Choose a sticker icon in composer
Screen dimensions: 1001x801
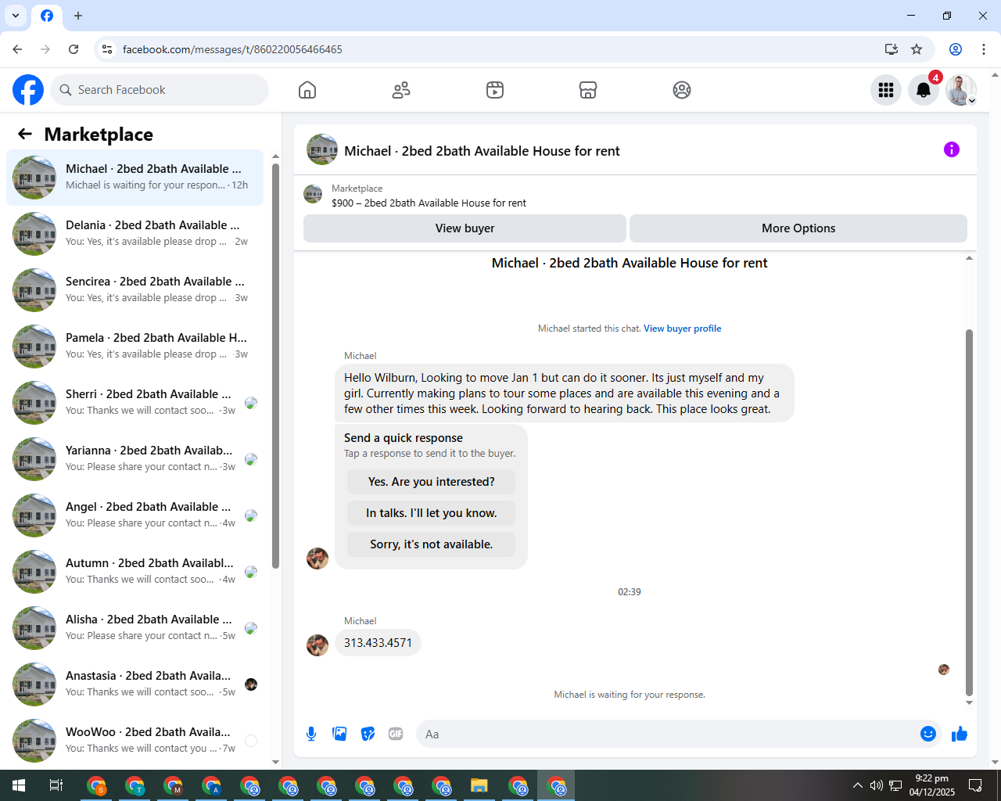368,734
